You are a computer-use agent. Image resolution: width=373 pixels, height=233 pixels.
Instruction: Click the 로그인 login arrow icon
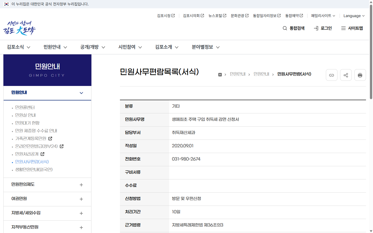(x=316, y=28)
